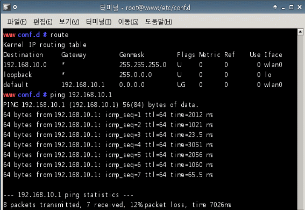Open the 파일(F) menu
Viewport: 305px width, 210px height.
17,21
